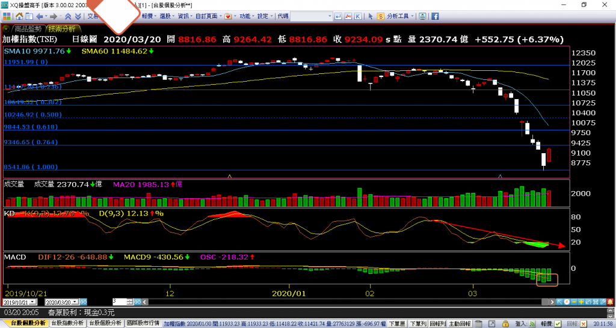616x328 pixels.
Task: Toggle the 報價 green checkbox in status bar
Action: [557, 323]
